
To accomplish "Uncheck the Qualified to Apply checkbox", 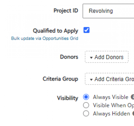I will coord(86,30).
